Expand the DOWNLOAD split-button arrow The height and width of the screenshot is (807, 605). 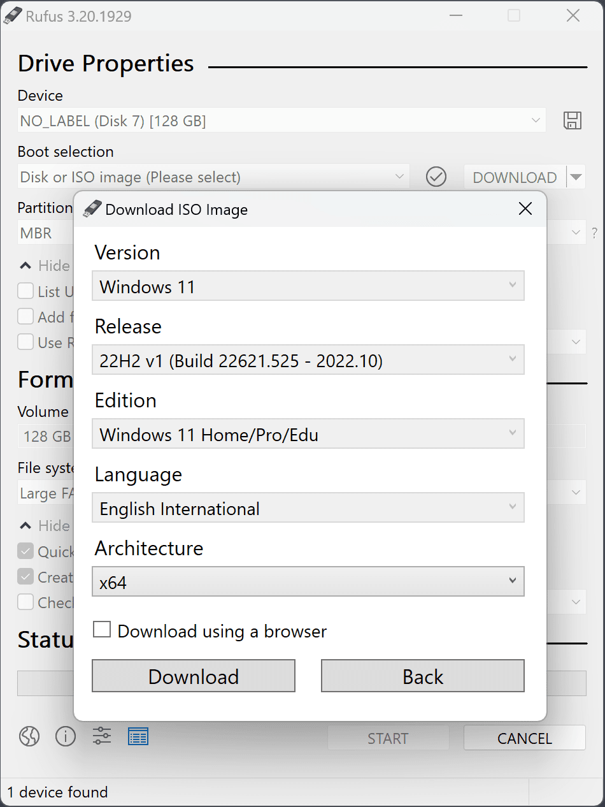[x=577, y=177]
